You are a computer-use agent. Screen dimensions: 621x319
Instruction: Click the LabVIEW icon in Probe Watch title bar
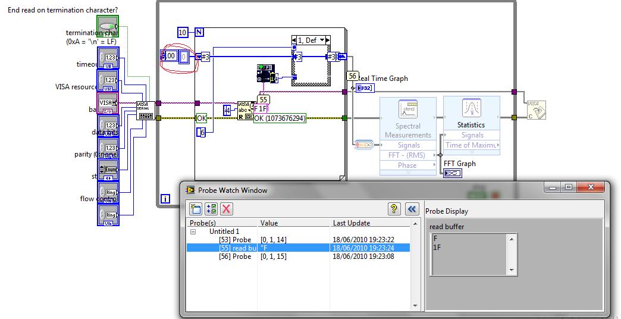tap(191, 190)
